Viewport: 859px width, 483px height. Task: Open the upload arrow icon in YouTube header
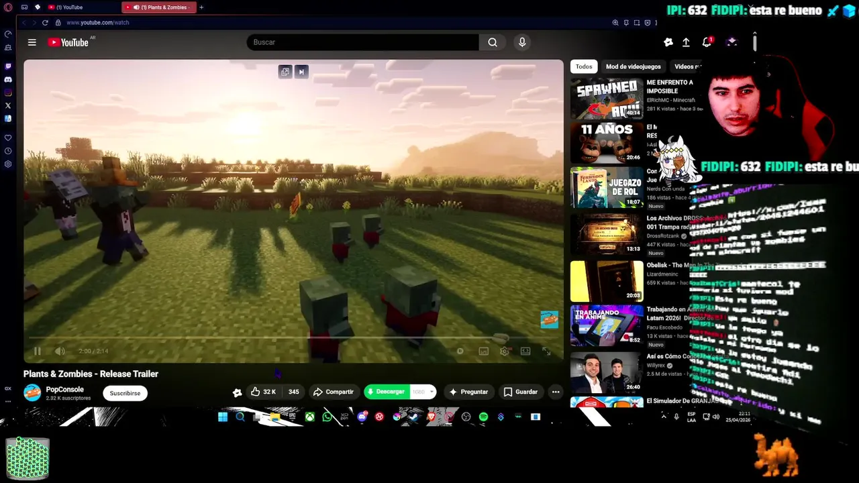(686, 42)
